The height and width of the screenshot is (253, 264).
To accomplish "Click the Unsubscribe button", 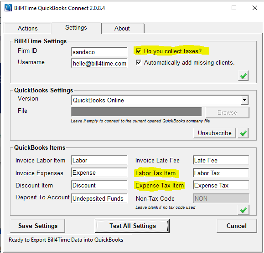I will (215, 133).
